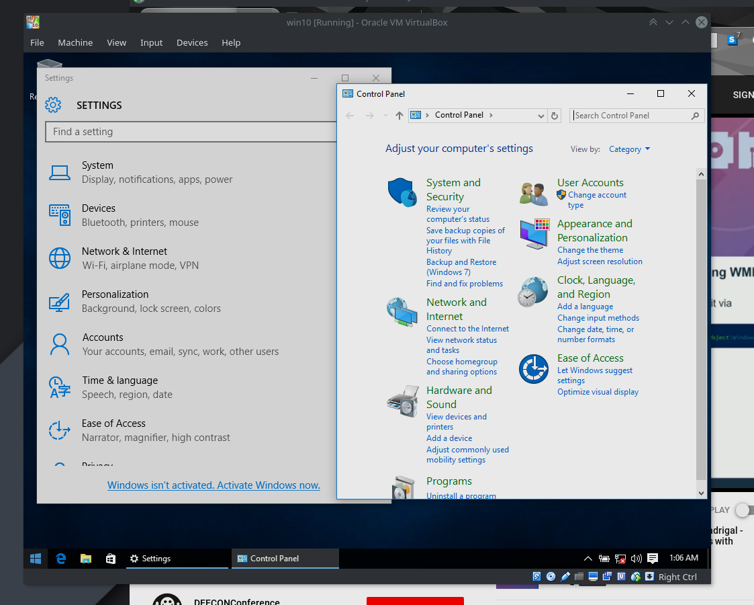Image resolution: width=754 pixels, height=605 pixels.
Task: Open User Accounts people icon
Action: 534,194
